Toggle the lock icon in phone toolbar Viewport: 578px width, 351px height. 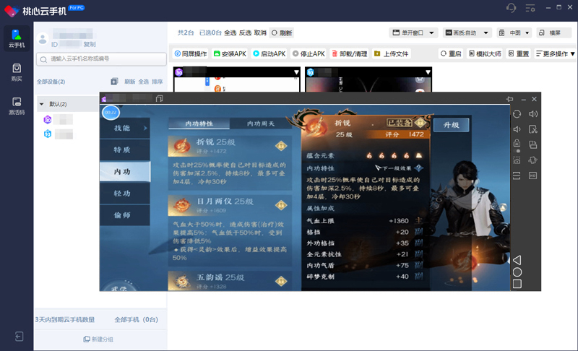tap(517, 144)
